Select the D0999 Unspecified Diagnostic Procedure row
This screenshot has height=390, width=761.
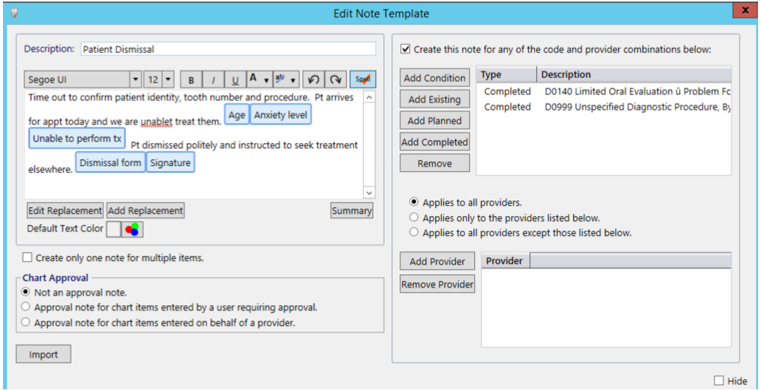tap(604, 107)
